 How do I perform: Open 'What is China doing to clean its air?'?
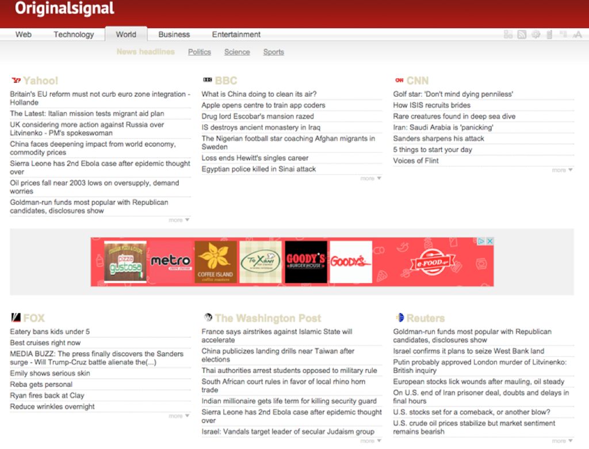259,94
